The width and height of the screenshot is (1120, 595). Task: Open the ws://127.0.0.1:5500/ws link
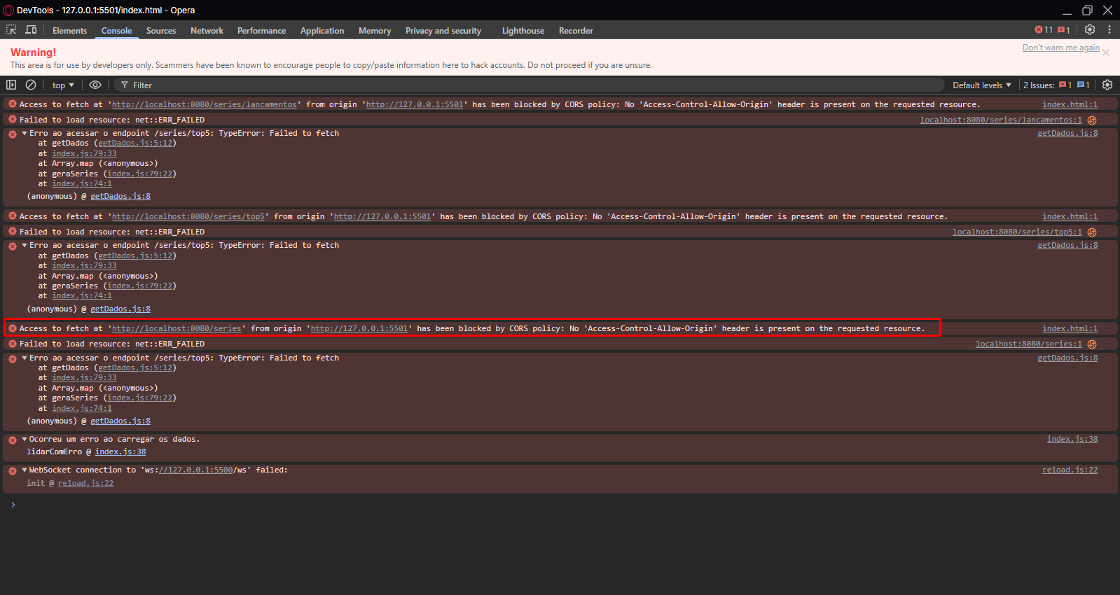pyautogui.click(x=196, y=470)
